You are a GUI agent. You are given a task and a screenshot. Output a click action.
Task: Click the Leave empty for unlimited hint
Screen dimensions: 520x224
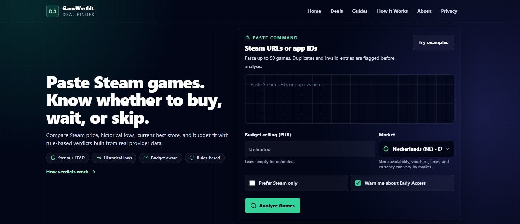click(270, 161)
